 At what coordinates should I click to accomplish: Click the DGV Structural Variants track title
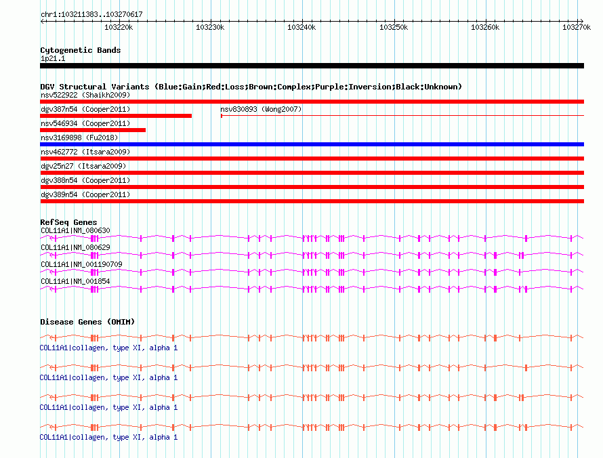point(251,87)
